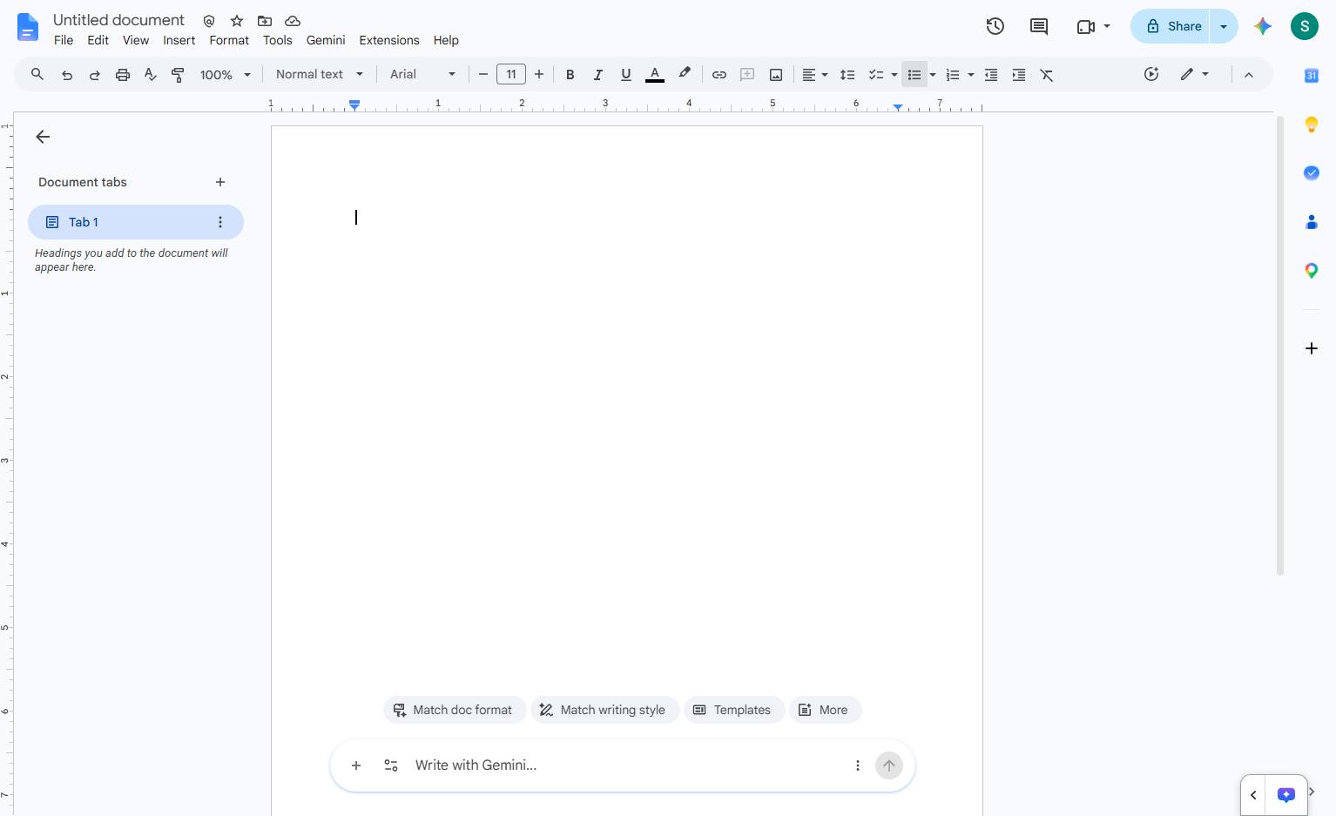
Task: Expand the Share options dropdown arrow
Action: click(1224, 26)
